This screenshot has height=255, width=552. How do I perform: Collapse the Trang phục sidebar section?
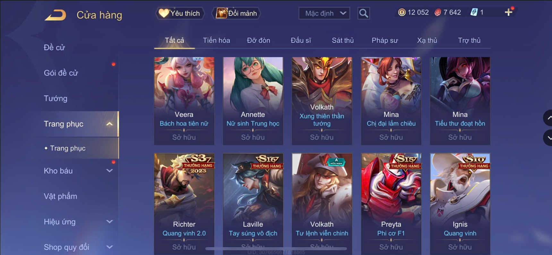[x=109, y=124]
